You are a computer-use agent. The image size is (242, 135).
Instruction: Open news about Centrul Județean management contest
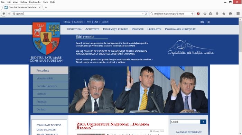pos(112,44)
